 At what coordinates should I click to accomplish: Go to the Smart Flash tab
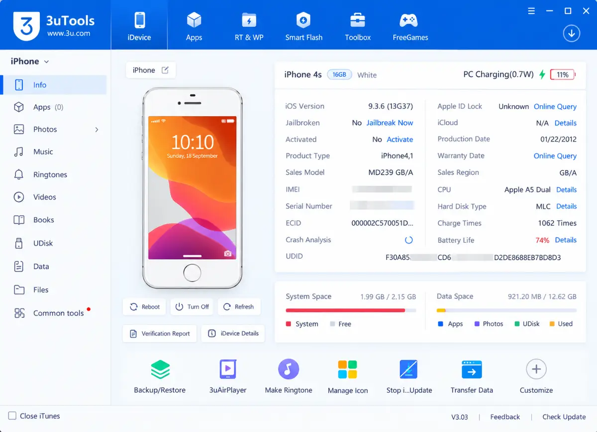pyautogui.click(x=303, y=26)
